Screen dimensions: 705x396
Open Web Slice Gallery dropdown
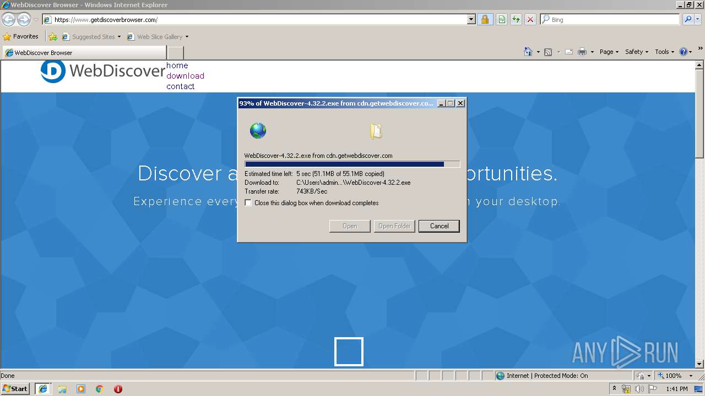pyautogui.click(x=158, y=37)
